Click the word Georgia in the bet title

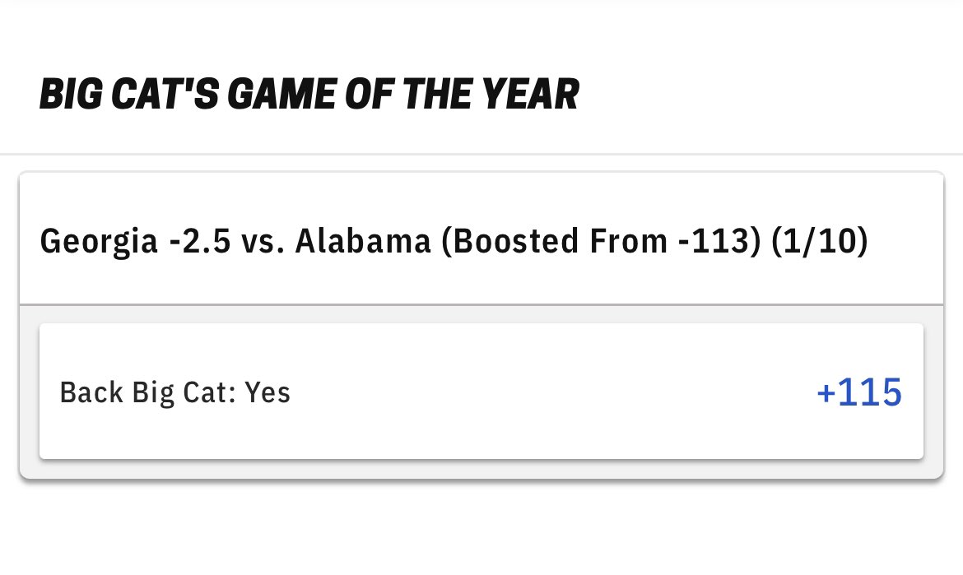(x=99, y=241)
